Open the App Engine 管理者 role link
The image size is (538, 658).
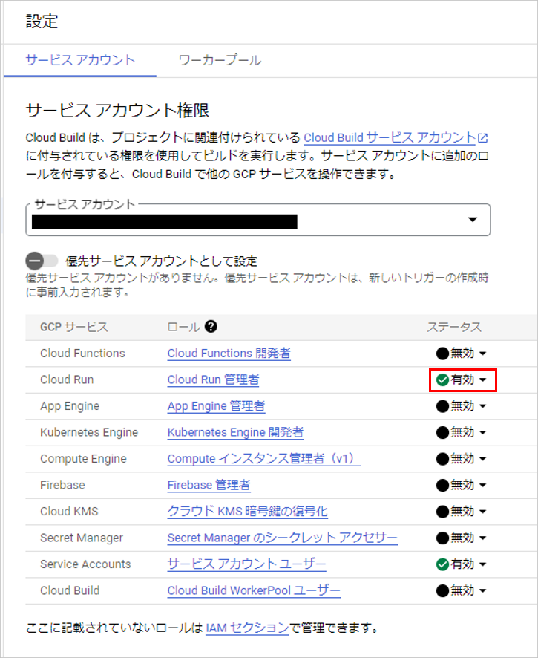pyautogui.click(x=217, y=406)
